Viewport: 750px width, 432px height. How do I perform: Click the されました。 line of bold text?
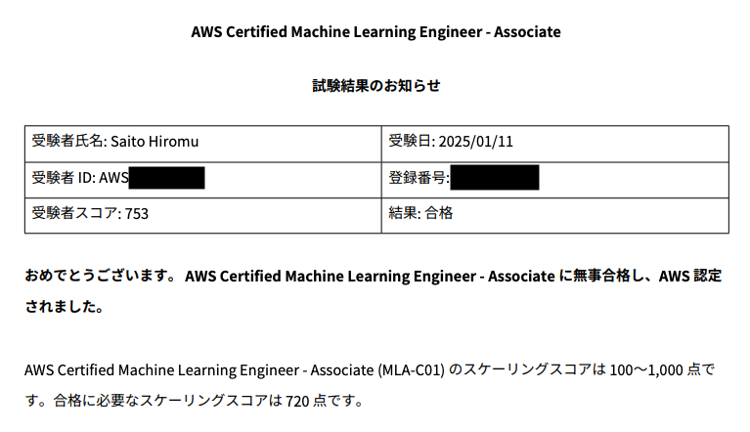point(65,306)
